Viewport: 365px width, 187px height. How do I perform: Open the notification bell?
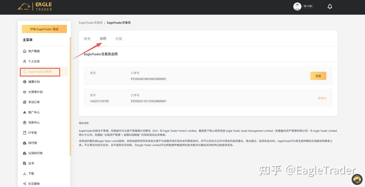(x=330, y=6)
